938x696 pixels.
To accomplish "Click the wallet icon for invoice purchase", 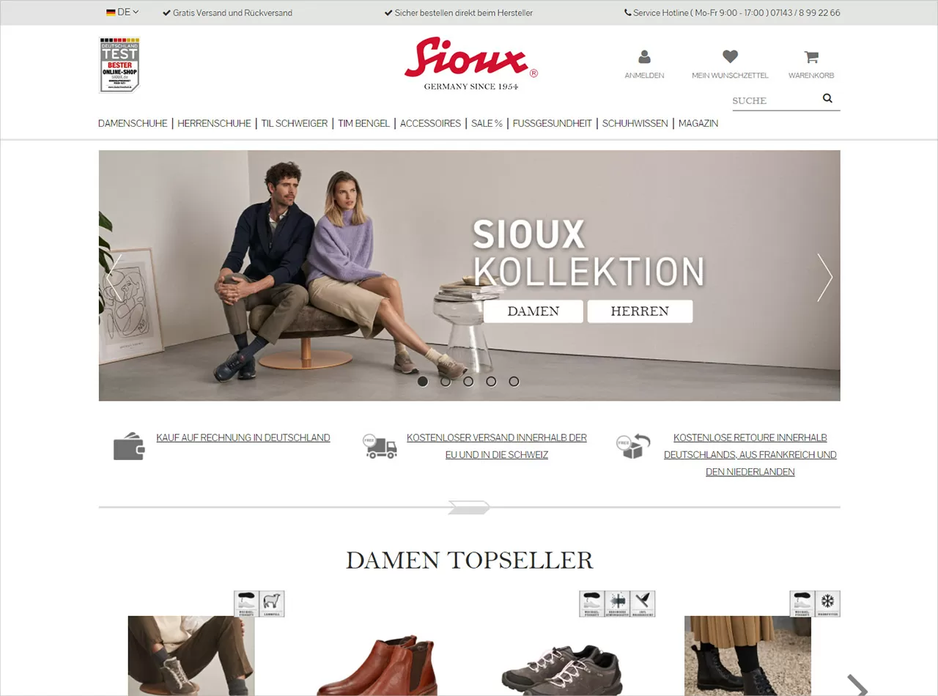I will [129, 447].
